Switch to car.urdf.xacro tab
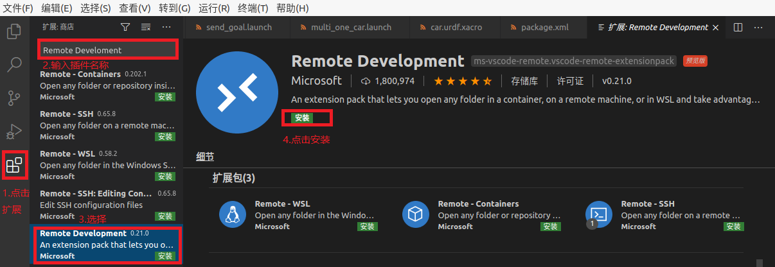The width and height of the screenshot is (775, 267). [x=455, y=28]
